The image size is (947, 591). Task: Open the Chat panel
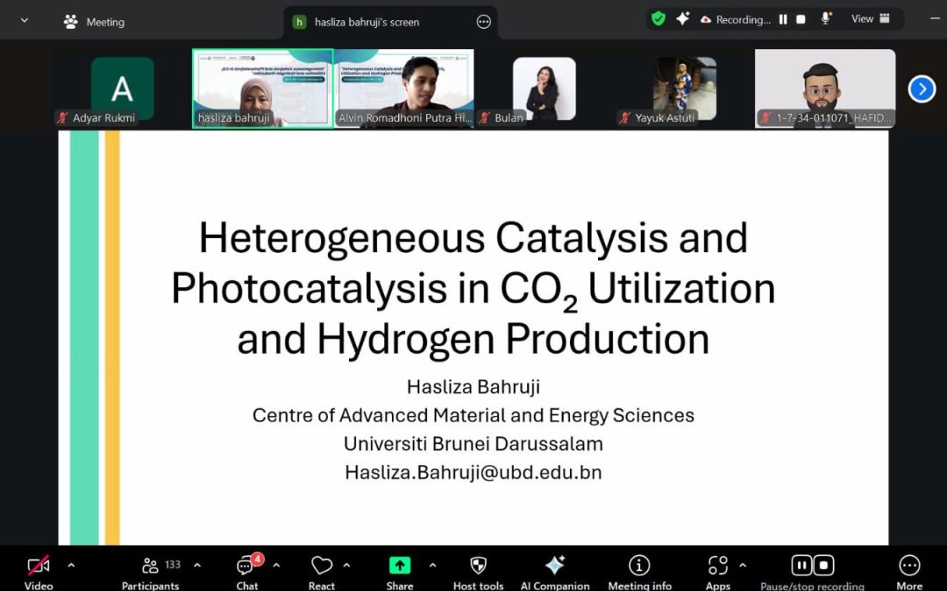246,566
